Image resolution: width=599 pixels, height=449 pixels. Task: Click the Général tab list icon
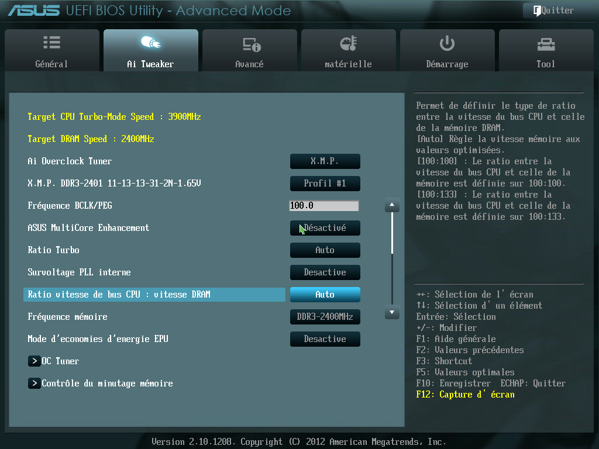tap(51, 42)
